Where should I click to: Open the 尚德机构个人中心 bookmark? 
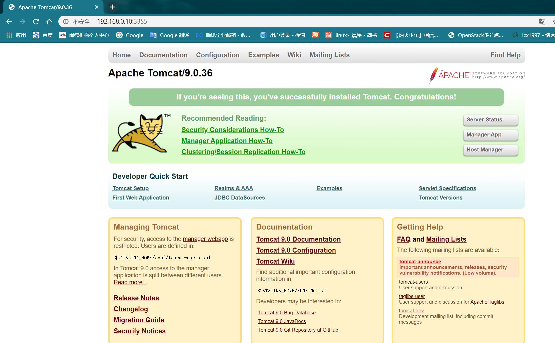(x=84, y=35)
